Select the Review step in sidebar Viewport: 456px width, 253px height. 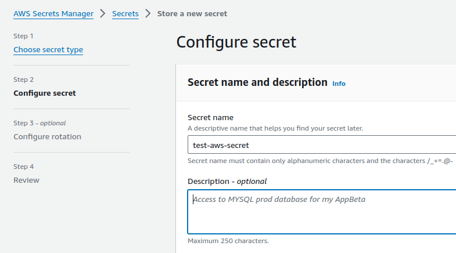(x=26, y=180)
